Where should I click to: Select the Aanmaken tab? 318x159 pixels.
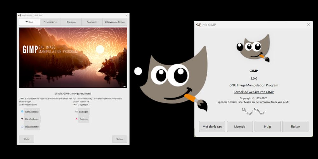(x=92, y=22)
